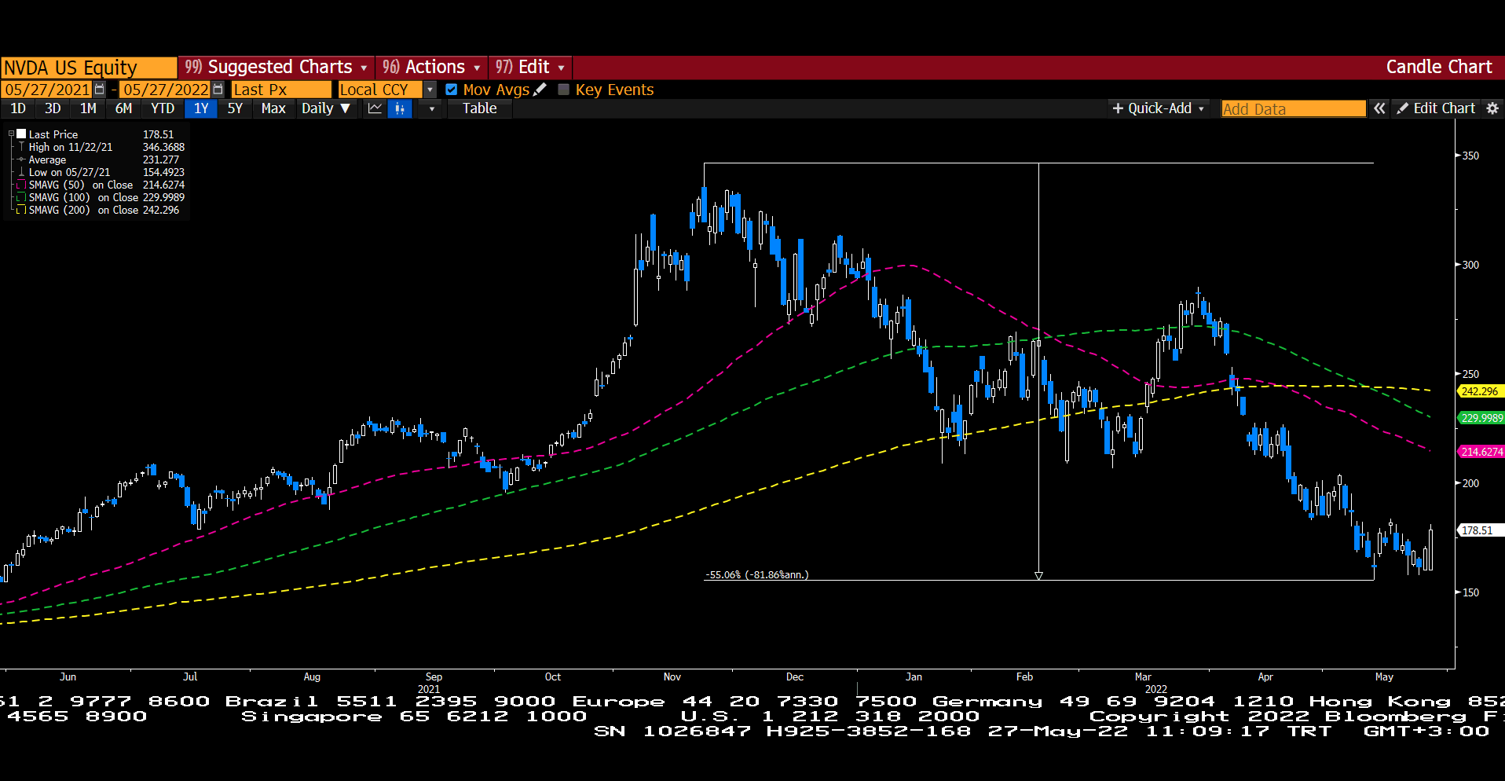Switch to the Table view

click(479, 108)
